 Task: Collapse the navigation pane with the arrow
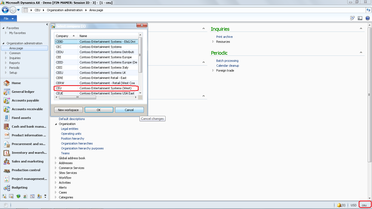tap(47, 24)
